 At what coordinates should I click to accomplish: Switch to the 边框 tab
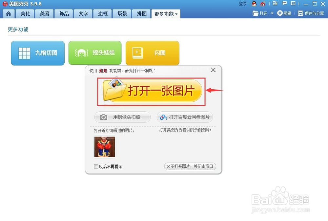[103, 14]
